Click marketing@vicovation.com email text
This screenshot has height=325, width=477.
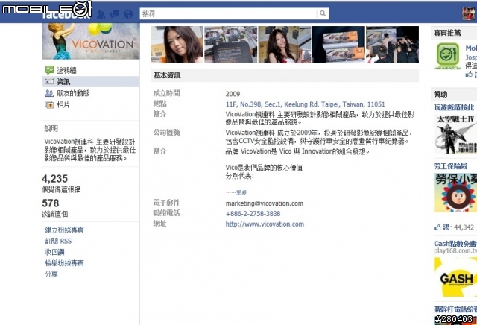pyautogui.click(x=265, y=203)
